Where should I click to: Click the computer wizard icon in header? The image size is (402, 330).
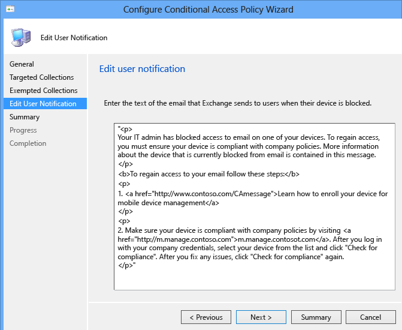click(x=21, y=37)
